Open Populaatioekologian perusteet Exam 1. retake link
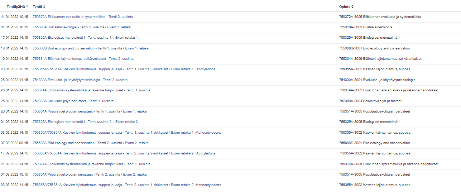The height and width of the screenshot is (196, 461). [x=89, y=111]
